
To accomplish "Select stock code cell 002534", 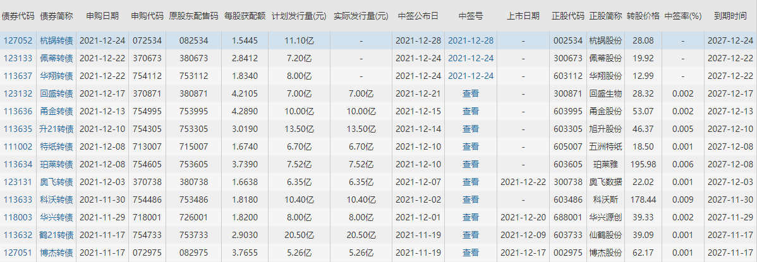I will coord(567,40).
